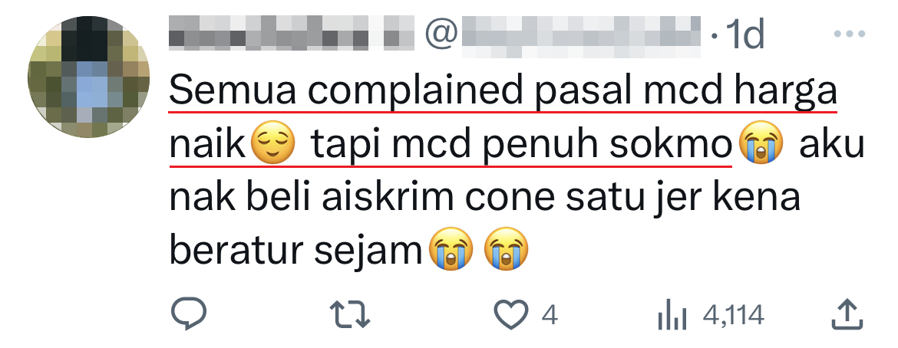Share the tweet via upload arrow icon
The width and height of the screenshot is (898, 348).
click(x=847, y=315)
